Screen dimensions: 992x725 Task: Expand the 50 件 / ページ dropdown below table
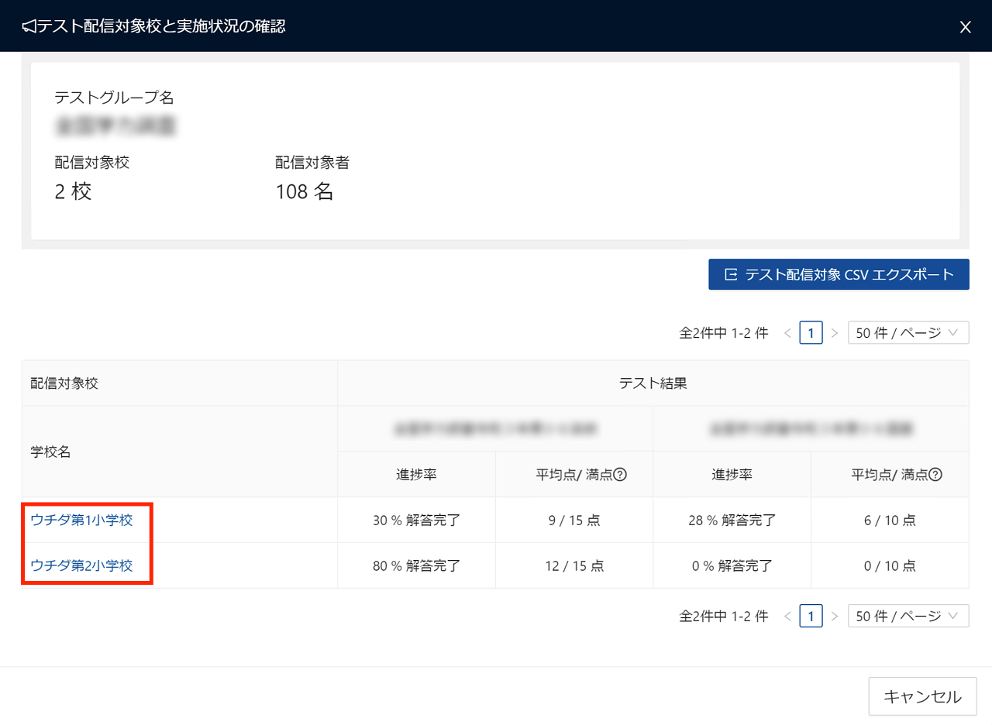pos(908,616)
